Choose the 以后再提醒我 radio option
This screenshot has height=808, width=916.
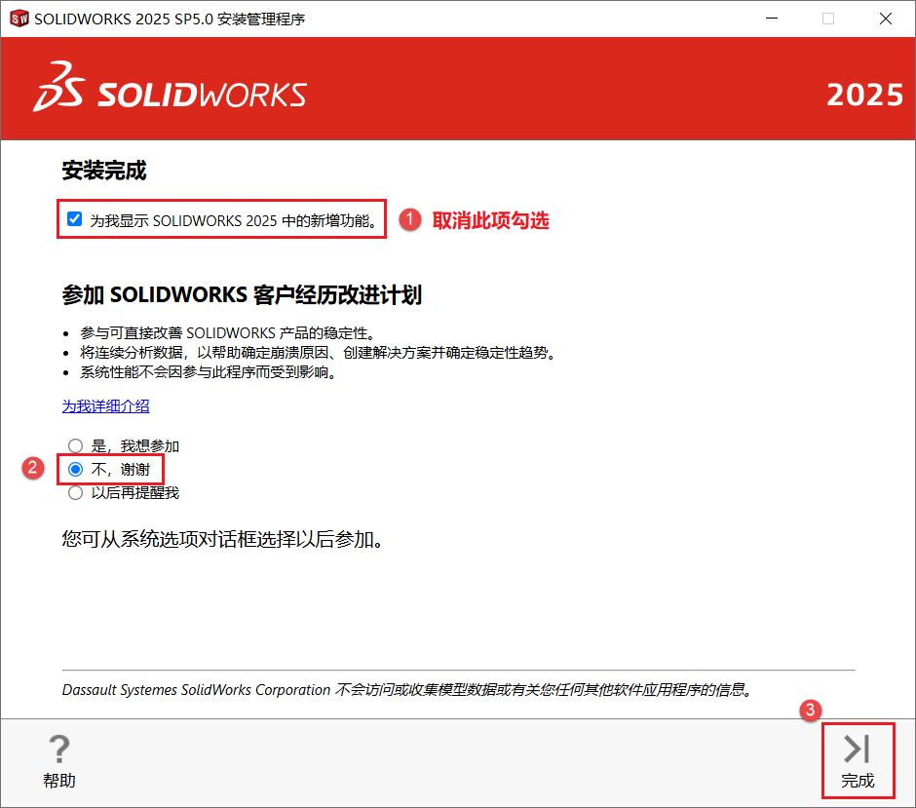coord(75,493)
